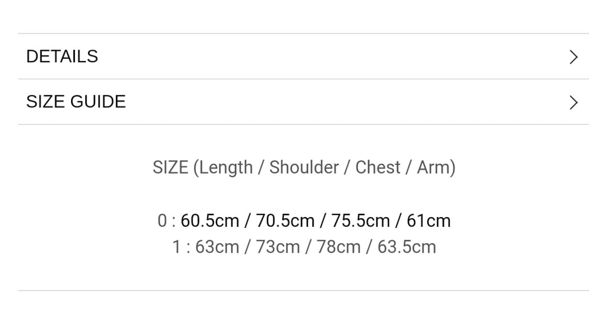Click the size 0 row label
The height and width of the screenshot is (332, 589).
coord(162,221)
